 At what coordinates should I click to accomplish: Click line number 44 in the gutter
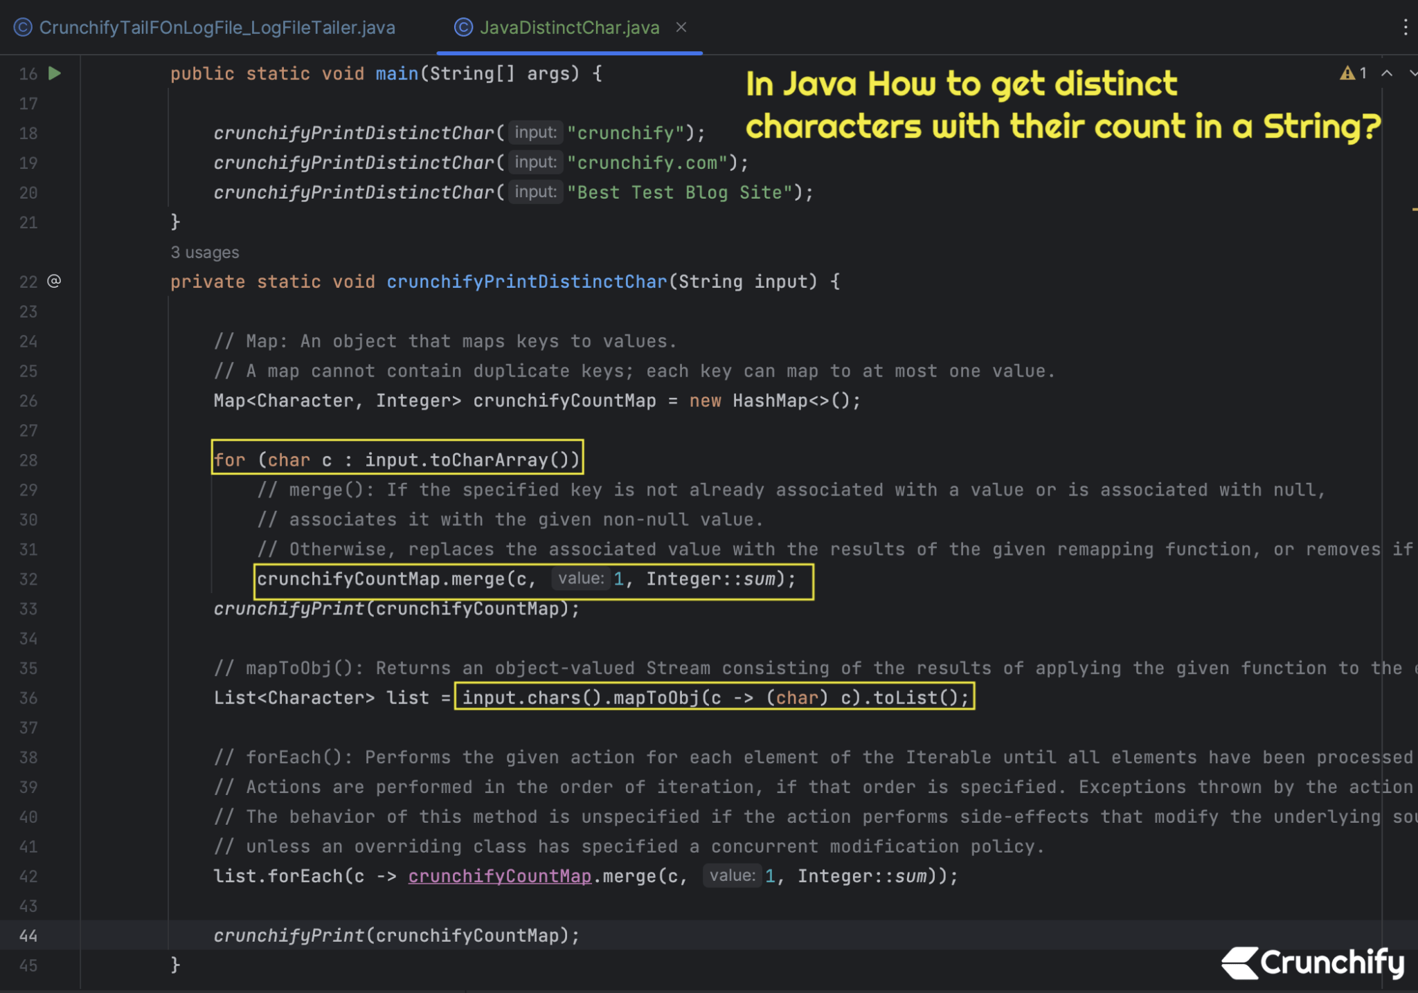pos(29,936)
